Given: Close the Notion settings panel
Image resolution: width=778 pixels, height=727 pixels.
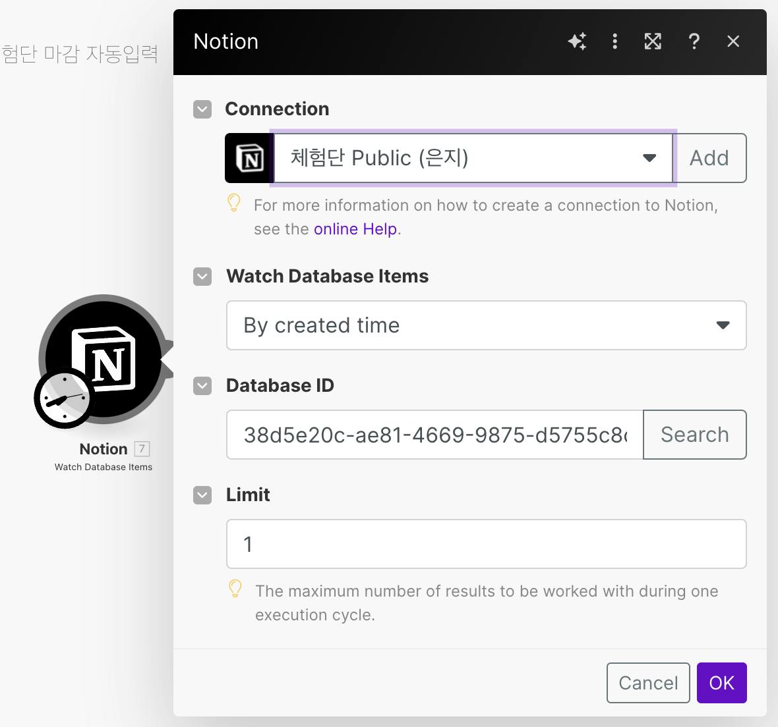Looking at the screenshot, I should pyautogui.click(x=733, y=41).
